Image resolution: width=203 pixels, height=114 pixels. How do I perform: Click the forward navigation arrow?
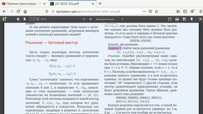[11, 11]
